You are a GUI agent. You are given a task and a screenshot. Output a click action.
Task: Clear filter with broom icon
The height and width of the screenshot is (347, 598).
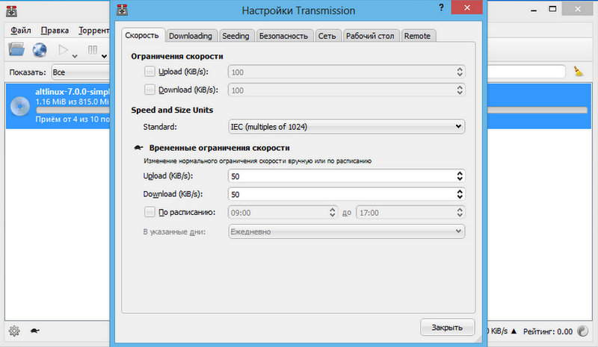point(579,71)
